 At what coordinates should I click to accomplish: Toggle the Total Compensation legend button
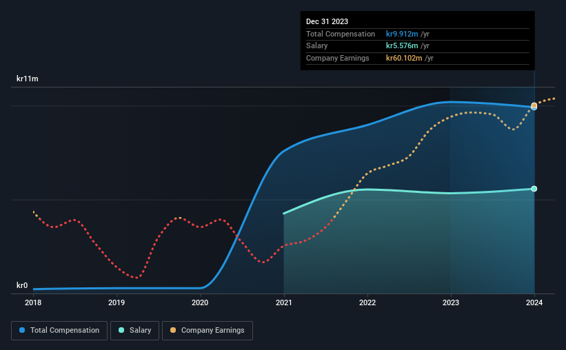59,331
